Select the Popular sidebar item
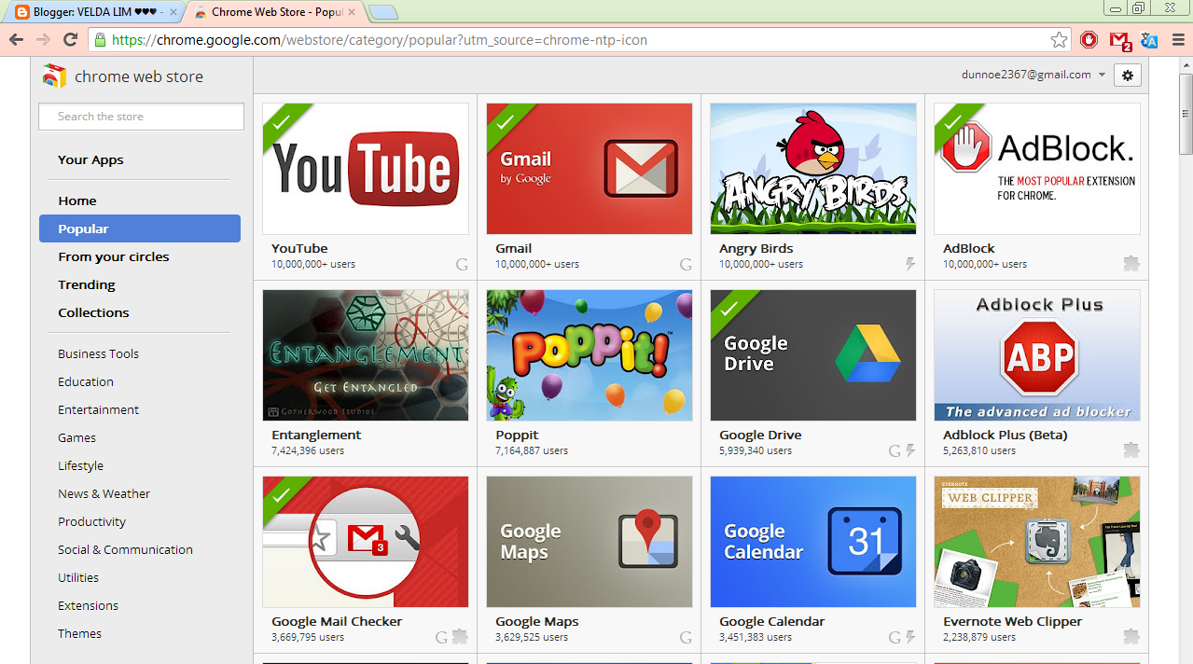This screenshot has width=1193, height=664. pyautogui.click(x=140, y=228)
